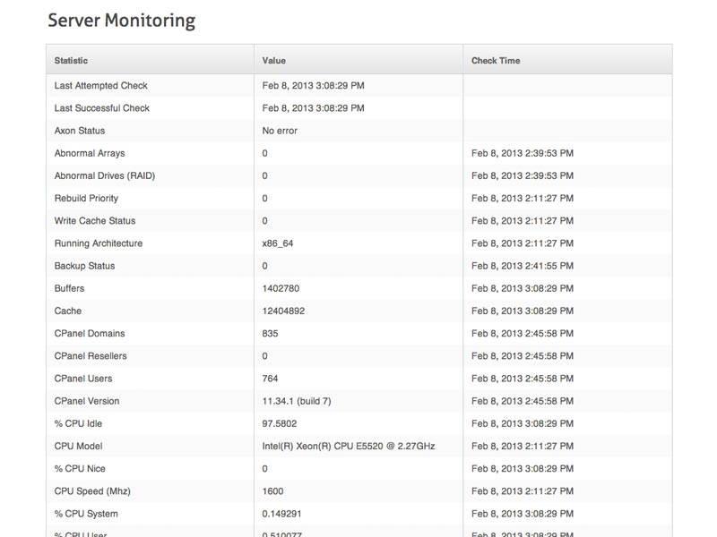717x537 pixels.
Task: Click the Server Monitoring page heading
Action: tap(122, 21)
